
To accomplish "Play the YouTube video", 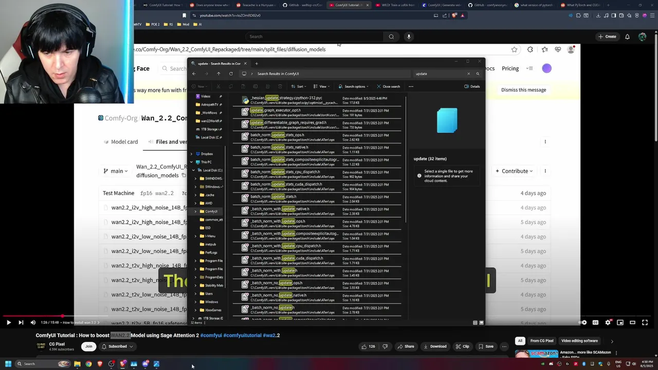I will (x=8, y=323).
